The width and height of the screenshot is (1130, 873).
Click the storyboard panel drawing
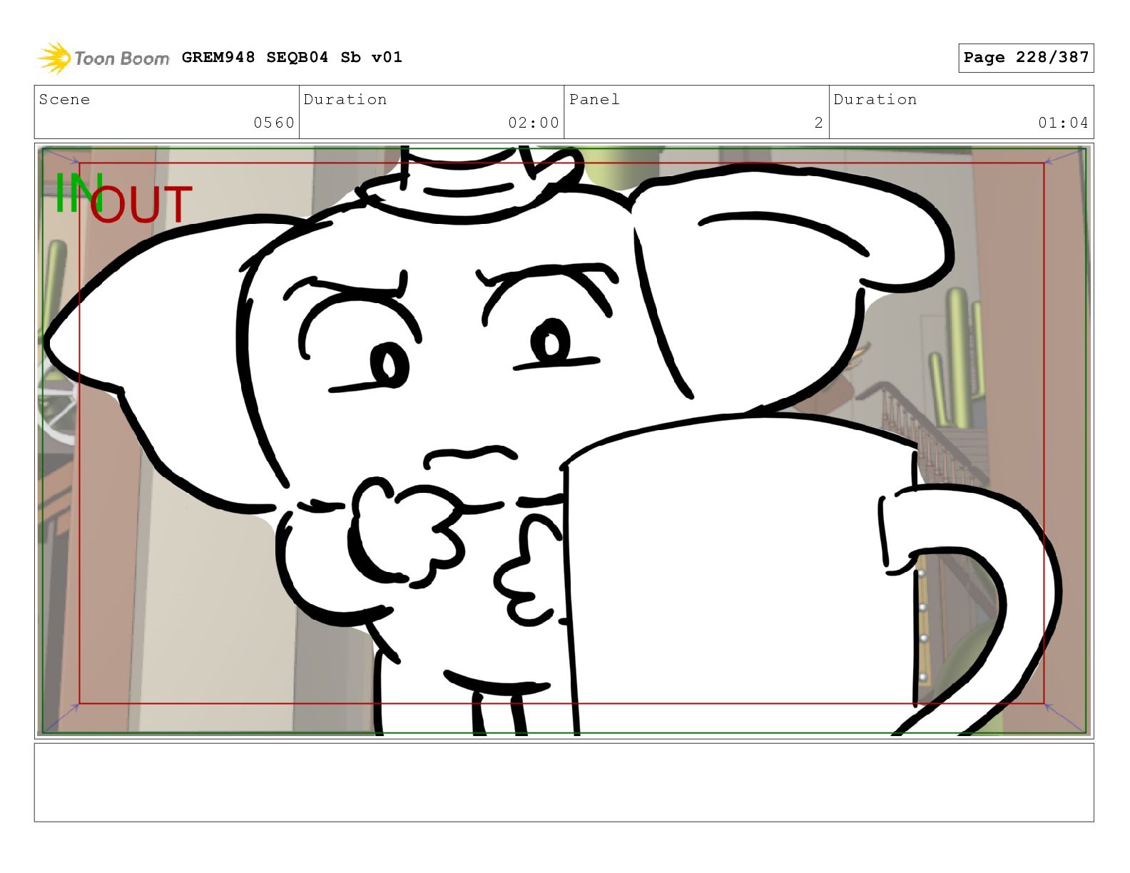pos(564,440)
